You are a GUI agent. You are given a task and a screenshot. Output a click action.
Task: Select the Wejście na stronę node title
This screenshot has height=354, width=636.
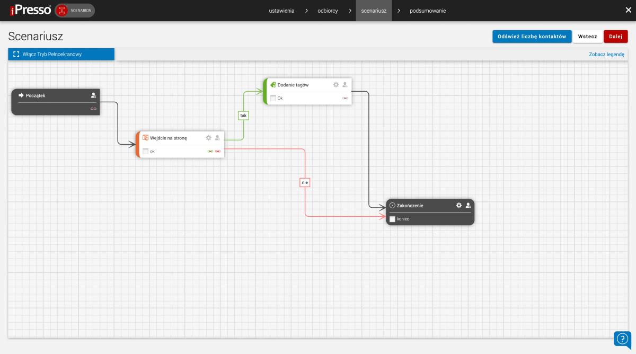tap(169, 138)
